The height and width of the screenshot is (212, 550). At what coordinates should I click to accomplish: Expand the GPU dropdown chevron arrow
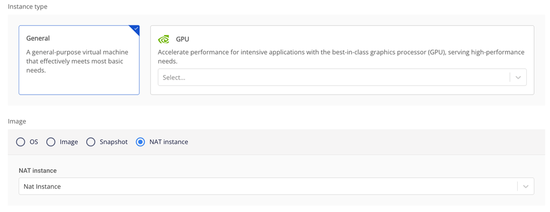click(x=518, y=77)
